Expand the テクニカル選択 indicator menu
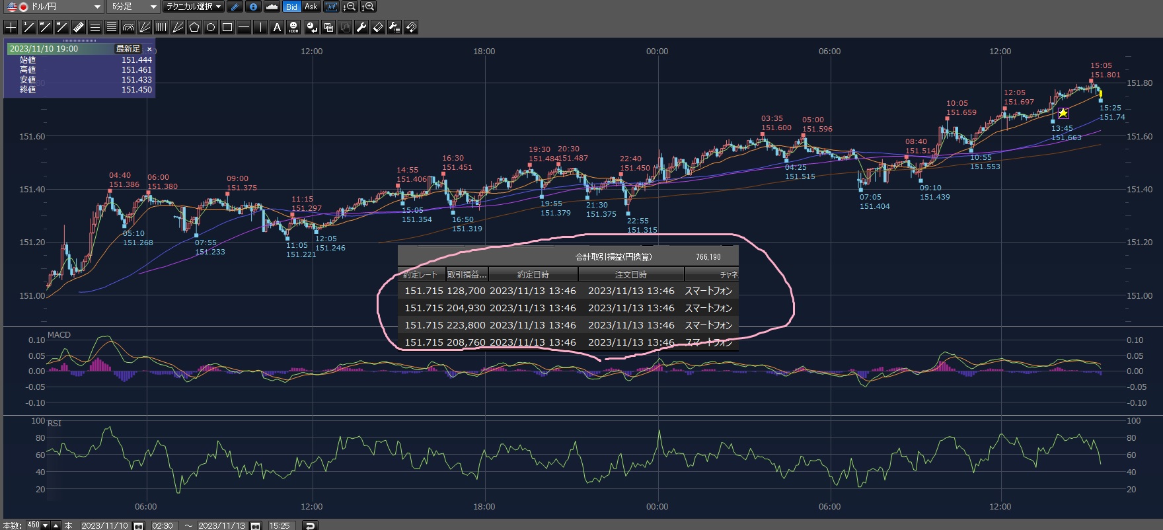The image size is (1163, 530). [x=194, y=7]
